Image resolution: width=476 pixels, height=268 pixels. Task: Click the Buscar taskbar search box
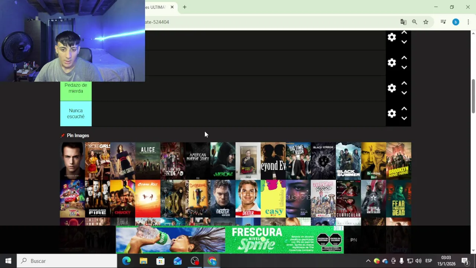pyautogui.click(x=67, y=261)
